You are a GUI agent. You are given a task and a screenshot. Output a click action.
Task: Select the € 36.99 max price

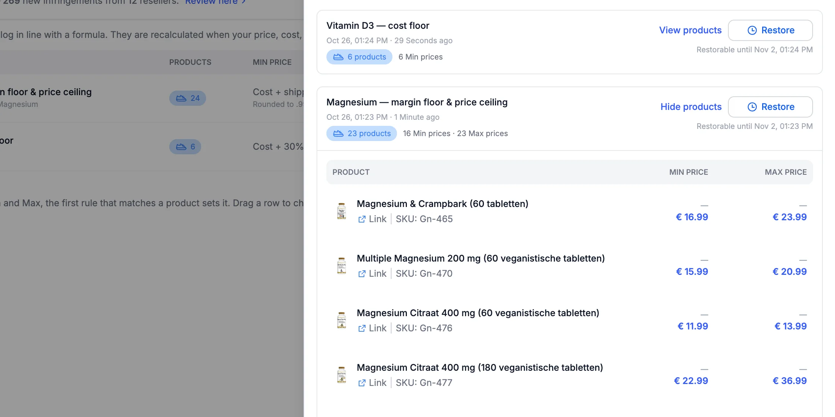pyautogui.click(x=789, y=381)
